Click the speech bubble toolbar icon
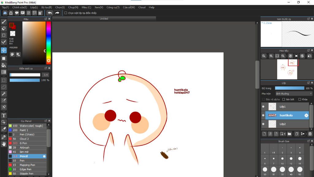 tap(17, 13)
